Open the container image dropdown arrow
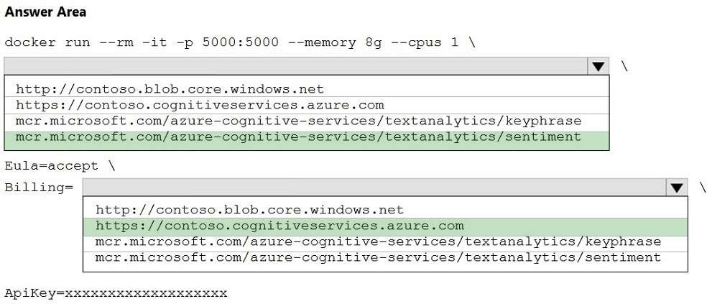This screenshot has height=304, width=707. [x=598, y=67]
